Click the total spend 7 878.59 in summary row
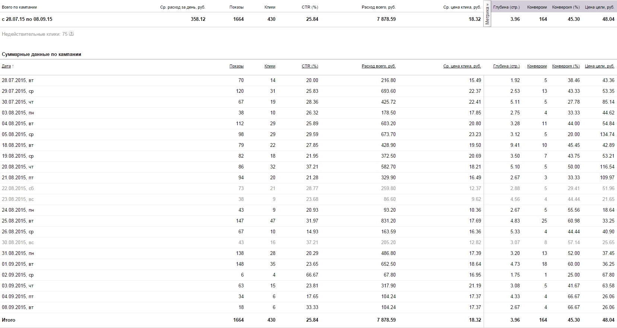 [x=386, y=19]
